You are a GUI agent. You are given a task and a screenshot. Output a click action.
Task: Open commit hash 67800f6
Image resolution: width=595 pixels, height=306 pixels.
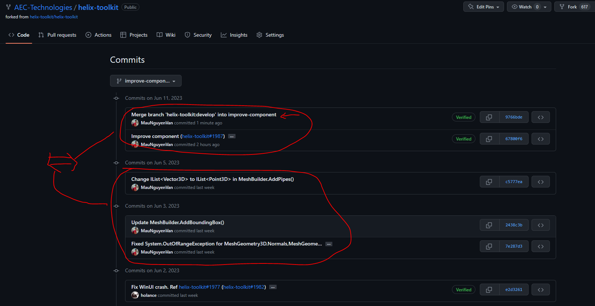[514, 139]
